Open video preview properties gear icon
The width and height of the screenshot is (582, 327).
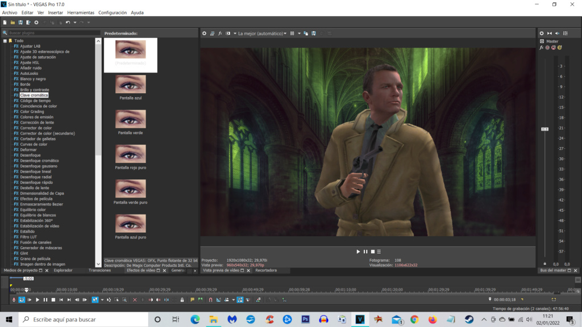[204, 33]
